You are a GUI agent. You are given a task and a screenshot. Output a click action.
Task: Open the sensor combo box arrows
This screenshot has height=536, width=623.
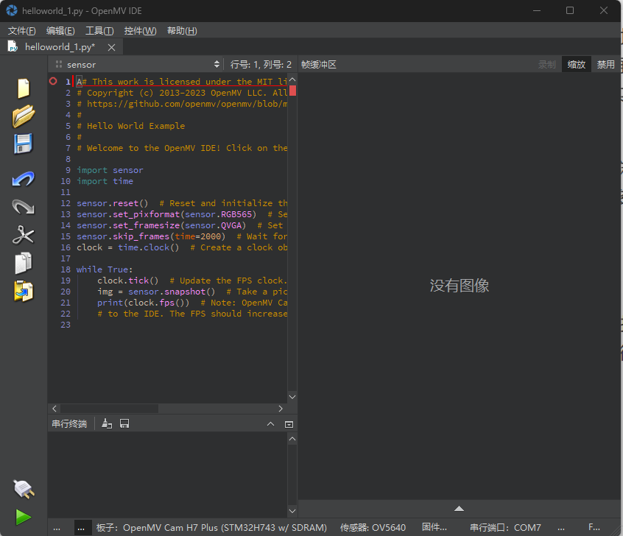tap(217, 64)
